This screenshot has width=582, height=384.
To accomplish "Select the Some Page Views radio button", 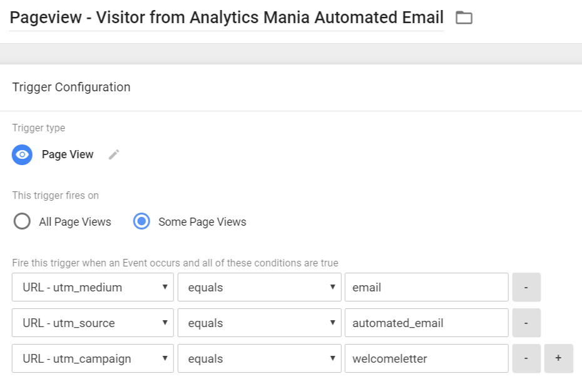I will [x=142, y=221].
